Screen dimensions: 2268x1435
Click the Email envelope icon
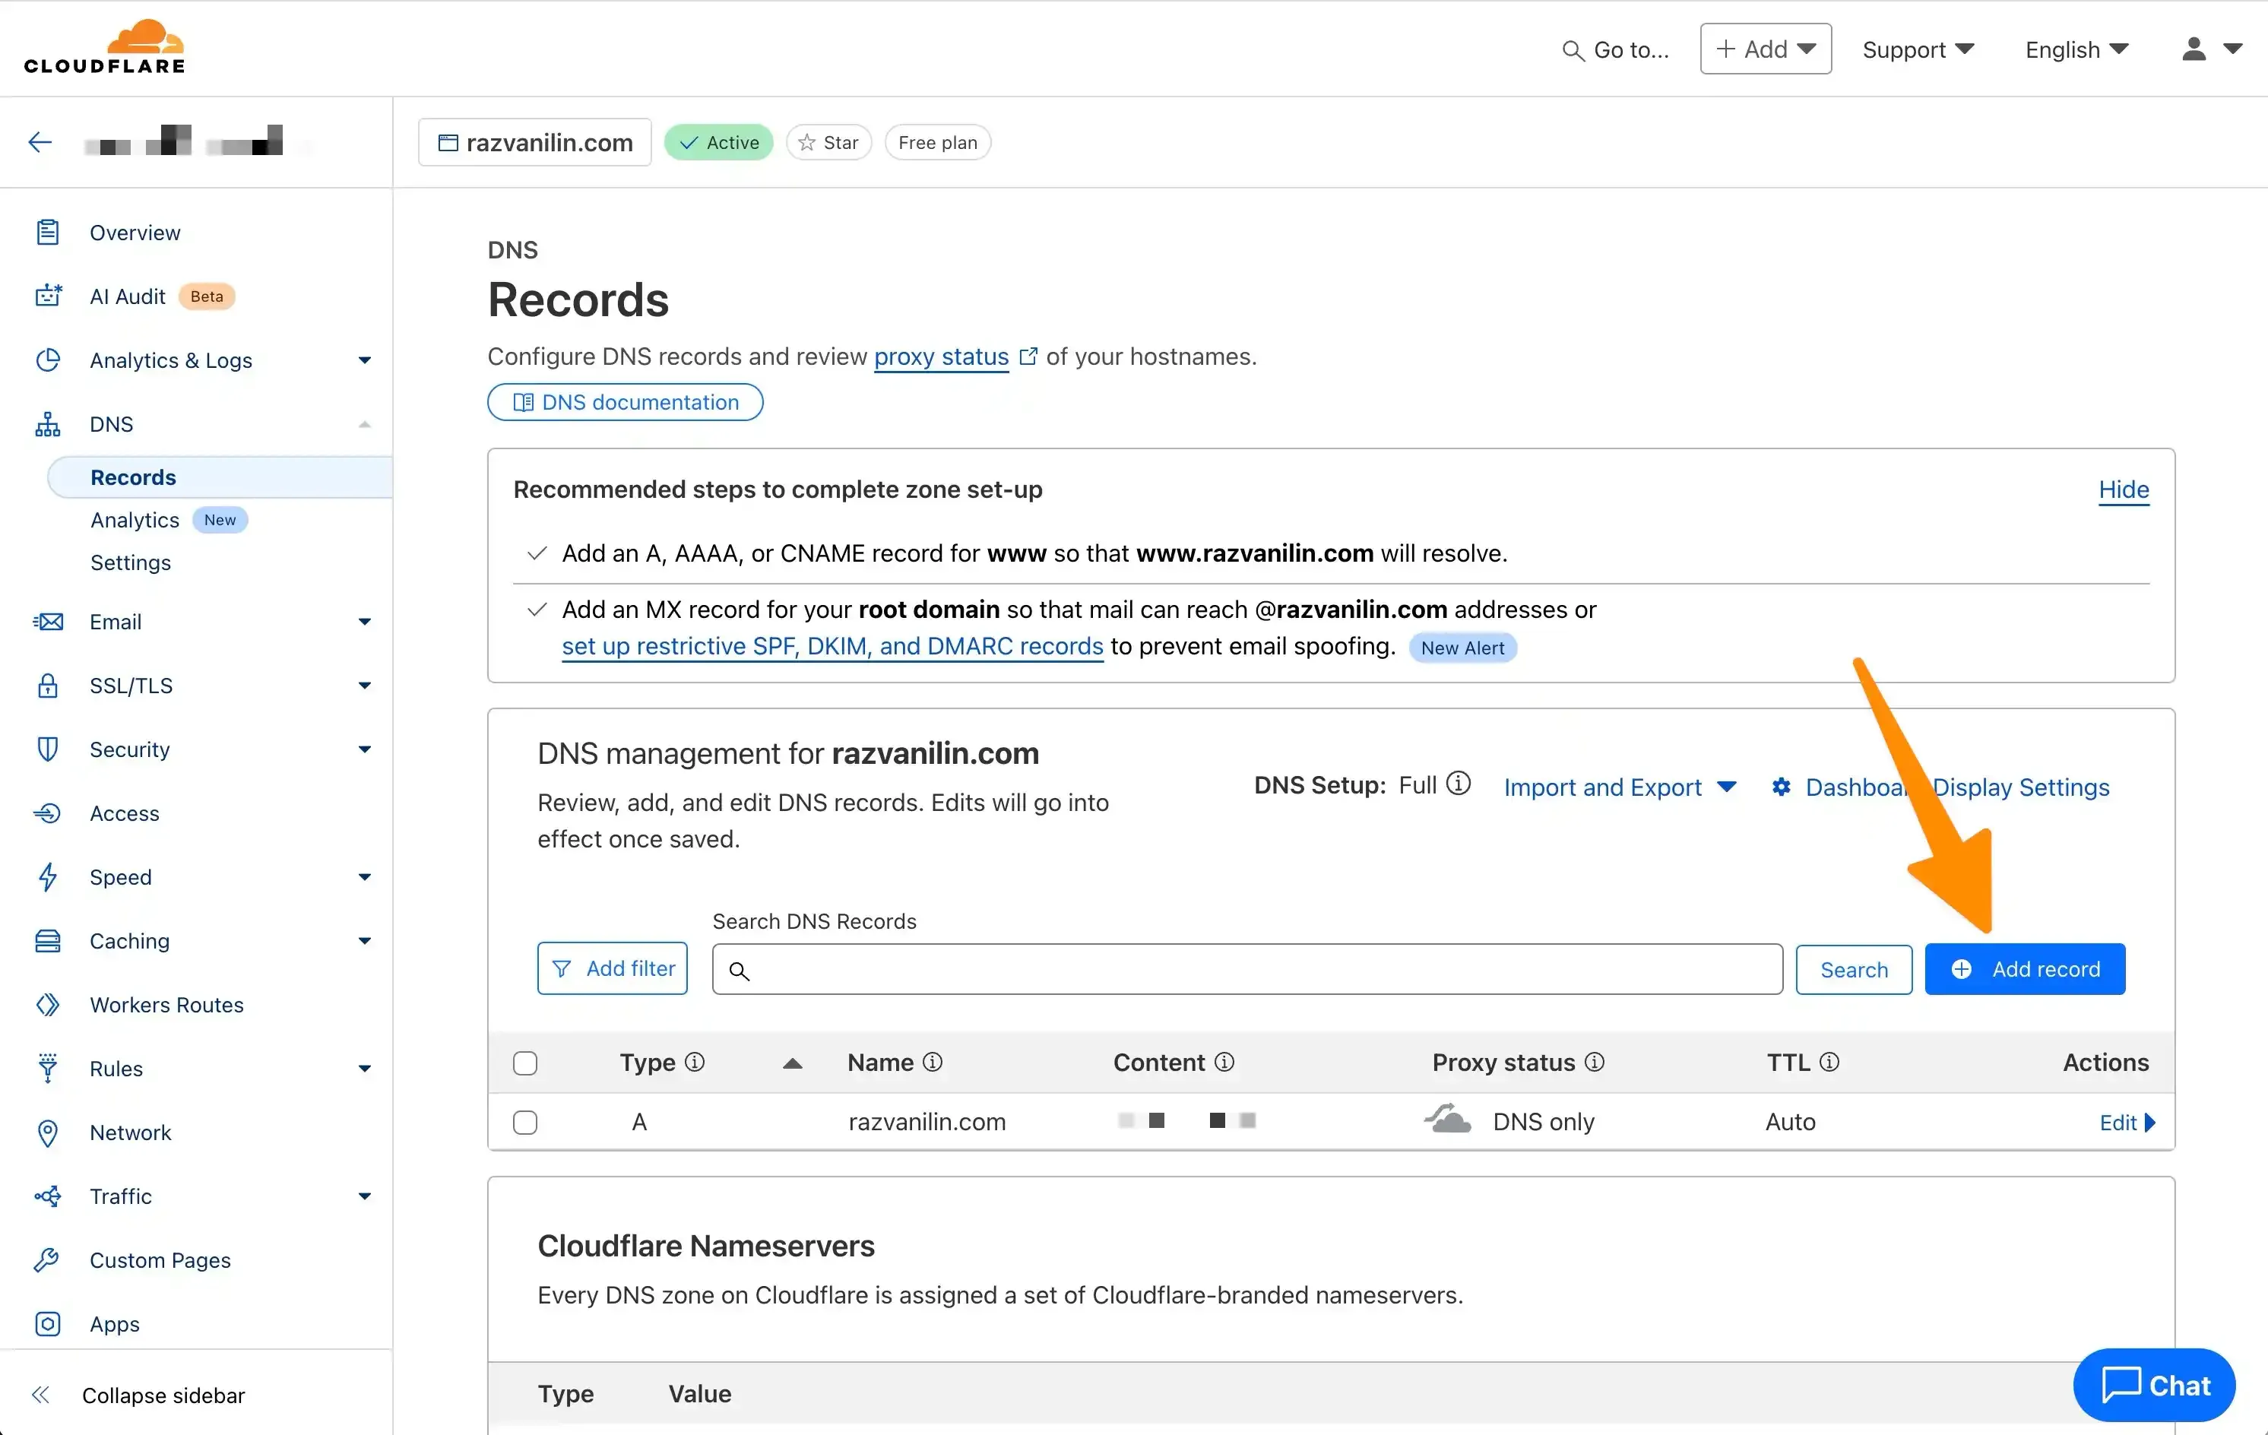(x=47, y=622)
